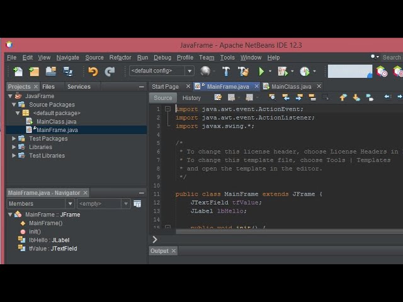The width and height of the screenshot is (403, 302).
Task: Click the New Project toolbar icon
Action: pos(34,71)
